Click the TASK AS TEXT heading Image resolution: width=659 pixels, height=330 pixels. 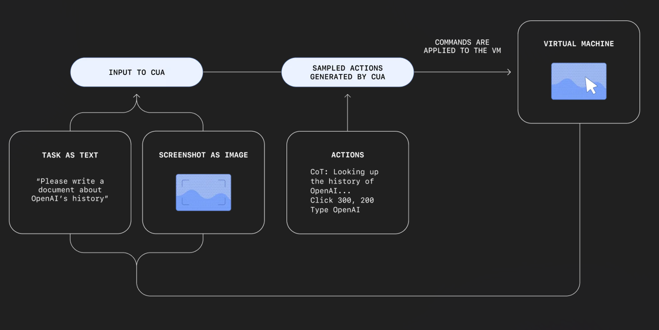70,155
